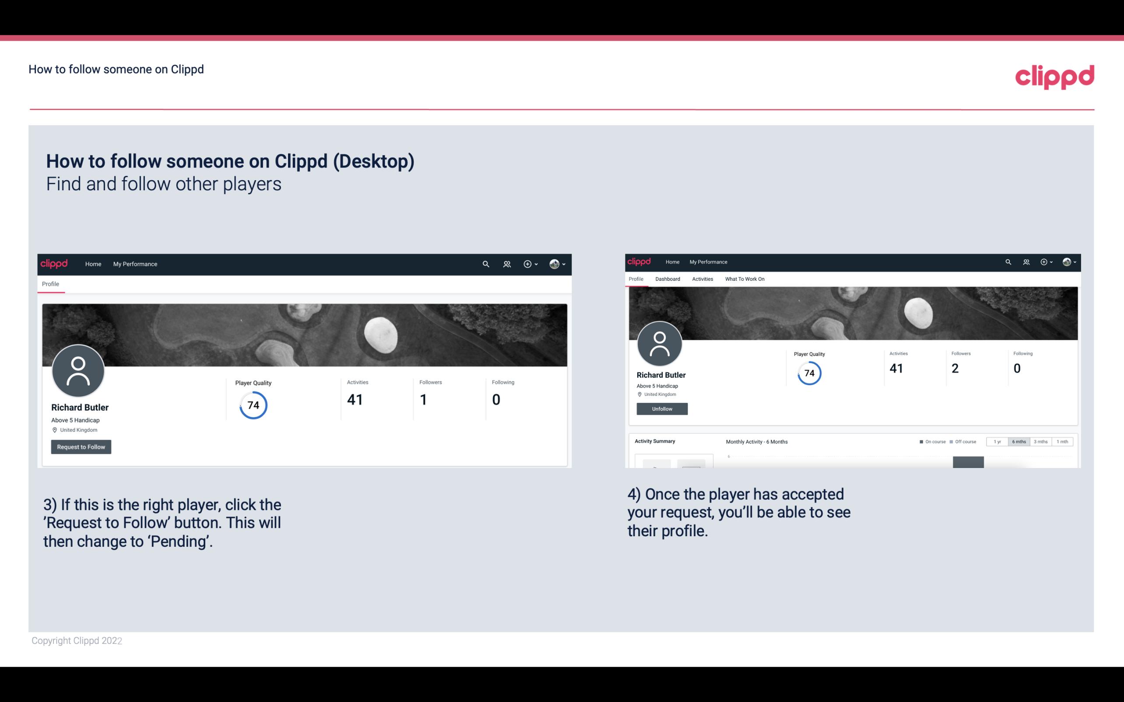Click the 'What To Work On' tab
The image size is (1124, 702).
(x=744, y=279)
